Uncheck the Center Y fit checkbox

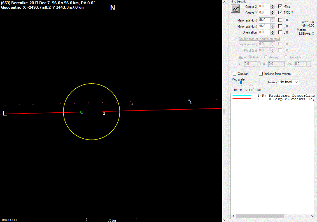point(280,13)
